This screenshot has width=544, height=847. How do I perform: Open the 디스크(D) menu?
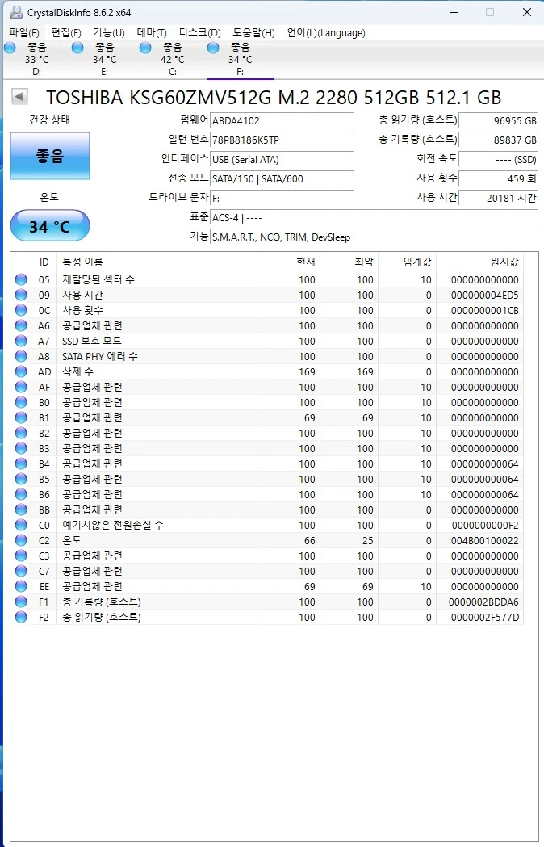click(200, 33)
